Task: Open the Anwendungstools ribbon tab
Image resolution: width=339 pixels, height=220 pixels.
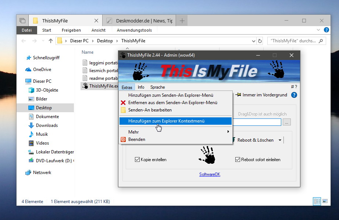Action: click(134, 30)
